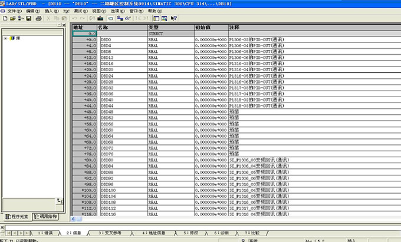This screenshot has height=242, width=401.
Task: Click the 类型 column header
Action: coord(171,27)
